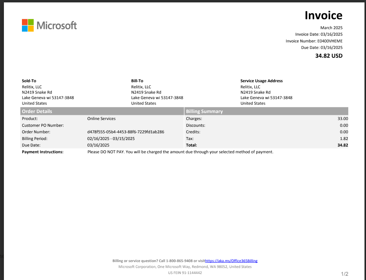This screenshot has height=280, width=366.
Task: Click the 1/2 page indicator
Action: coord(345,274)
